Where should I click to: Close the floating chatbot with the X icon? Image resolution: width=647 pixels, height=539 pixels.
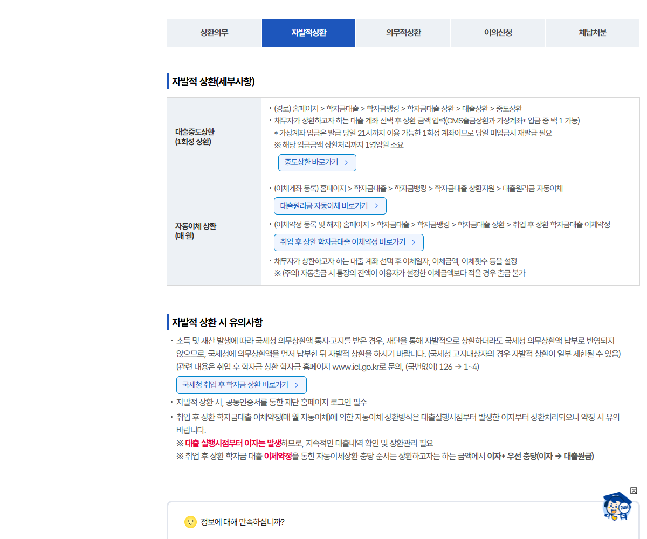(x=634, y=490)
